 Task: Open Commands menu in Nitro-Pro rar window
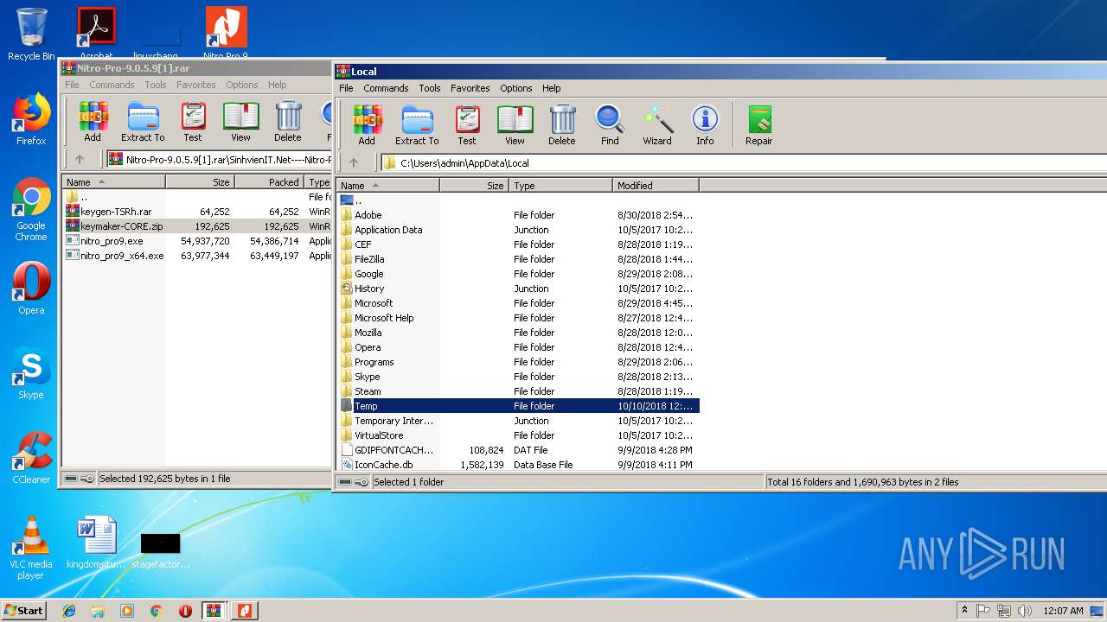click(x=112, y=85)
